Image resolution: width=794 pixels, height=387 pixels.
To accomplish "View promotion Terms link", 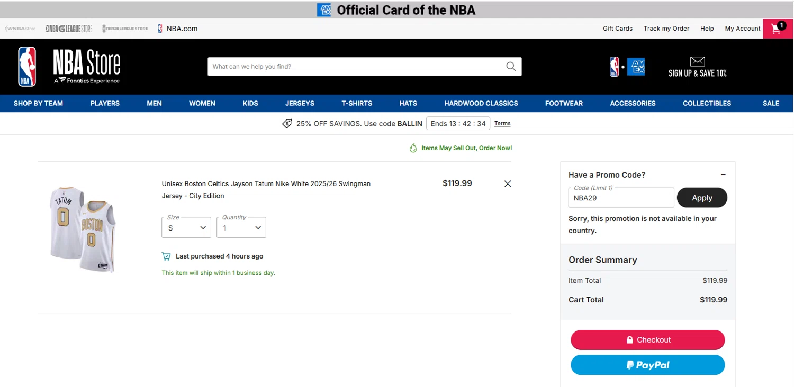I will (x=502, y=123).
